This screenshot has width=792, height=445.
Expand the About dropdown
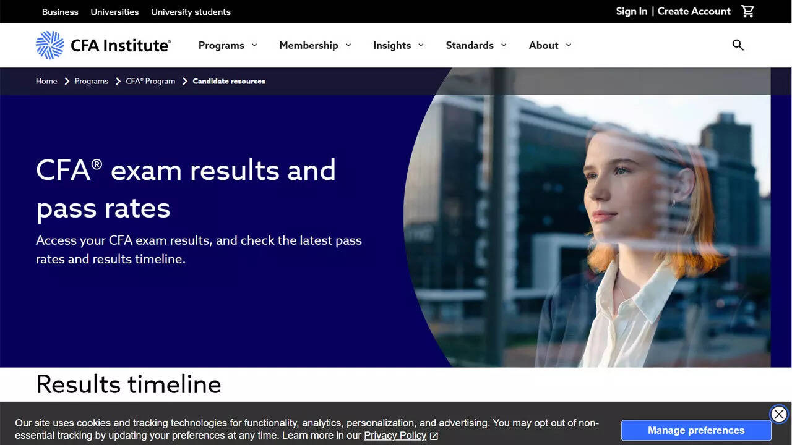click(549, 44)
